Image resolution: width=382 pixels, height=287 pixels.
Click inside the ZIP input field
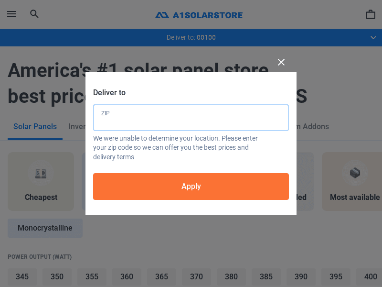[x=191, y=117]
